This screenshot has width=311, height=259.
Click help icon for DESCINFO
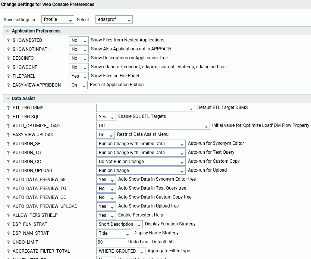[x=8, y=58]
